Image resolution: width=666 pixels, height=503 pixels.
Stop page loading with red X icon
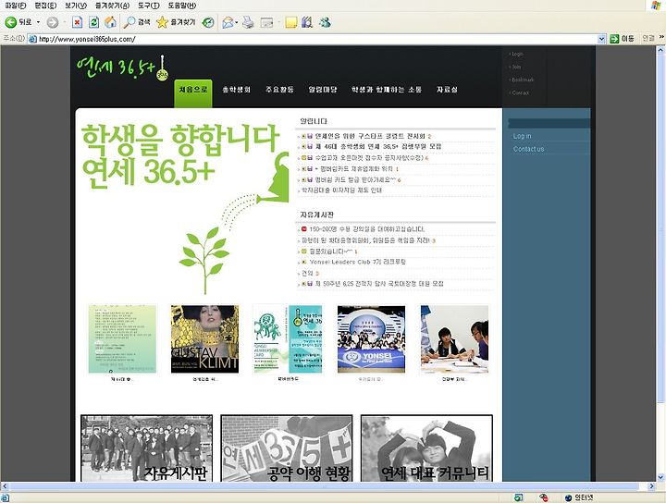tap(77, 22)
